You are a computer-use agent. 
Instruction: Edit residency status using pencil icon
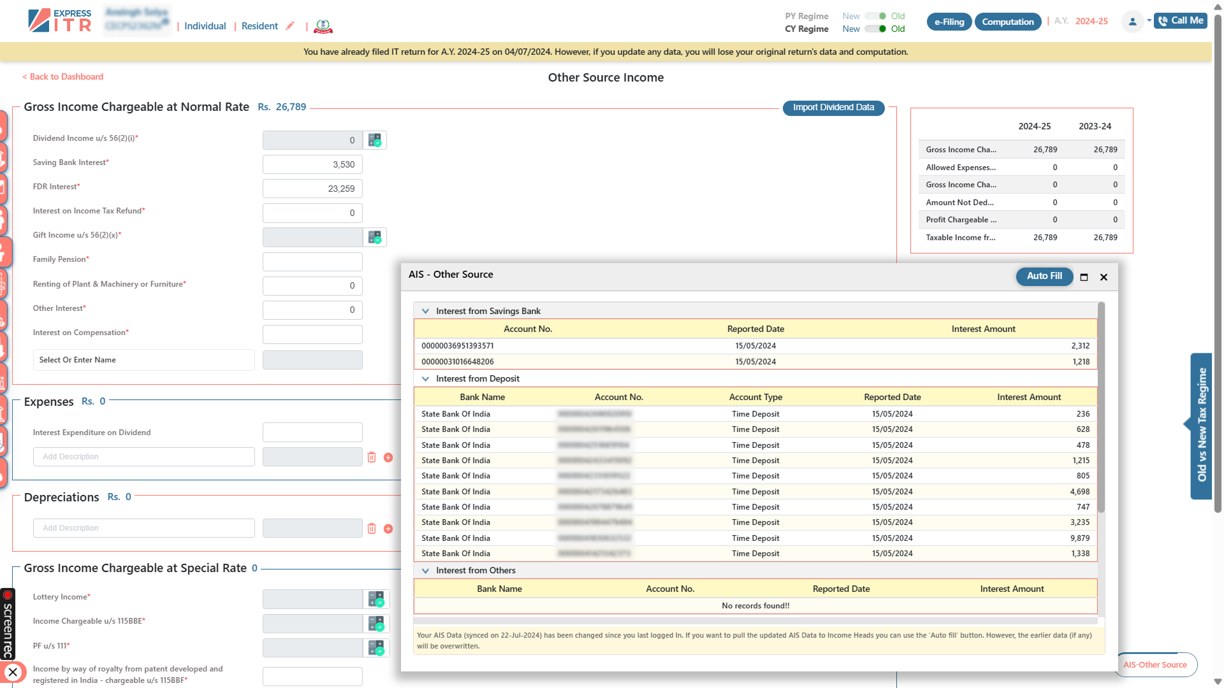pyautogui.click(x=290, y=25)
